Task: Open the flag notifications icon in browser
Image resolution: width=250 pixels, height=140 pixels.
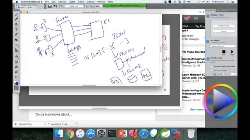Action: 196,19
